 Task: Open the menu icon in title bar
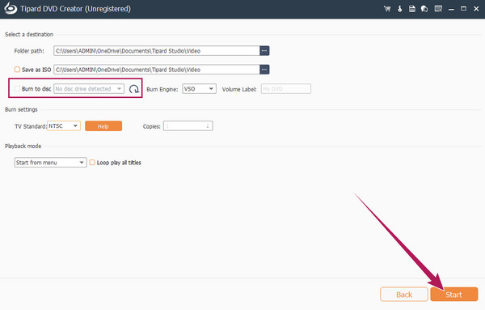tap(438, 9)
